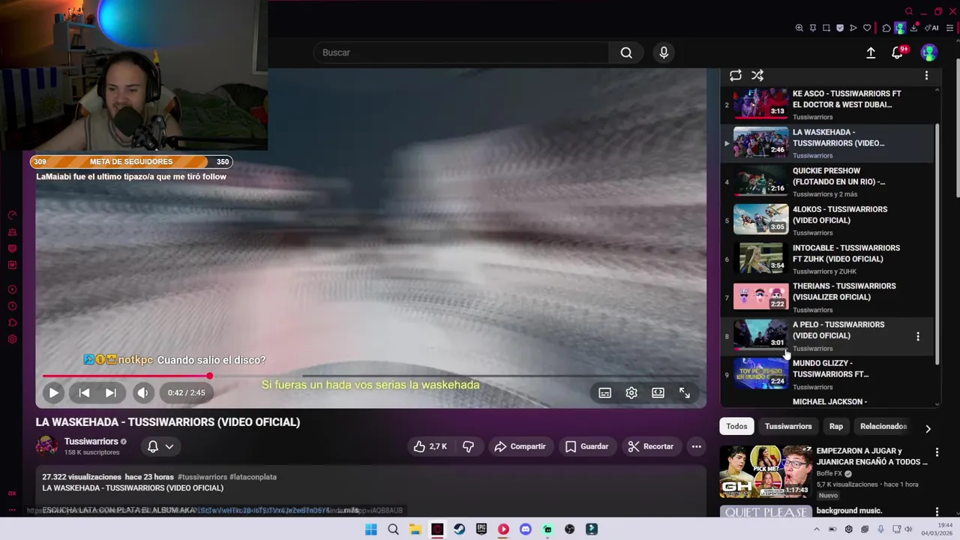Open Tussiwarriors channel avatar
Screen dimensions: 960x540
click(47, 445)
